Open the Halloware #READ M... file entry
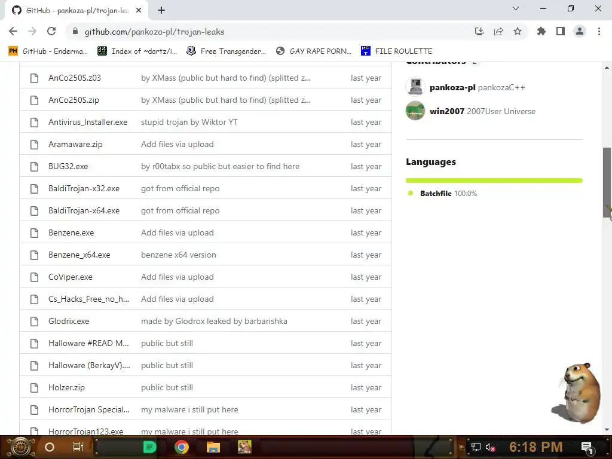Image resolution: width=612 pixels, height=459 pixels. click(x=88, y=344)
